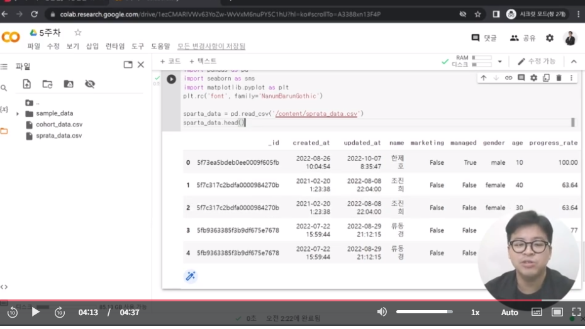Viewport: 585px width, 329px height.
Task: Open the Chrome three-dot menu
Action: click(x=578, y=14)
